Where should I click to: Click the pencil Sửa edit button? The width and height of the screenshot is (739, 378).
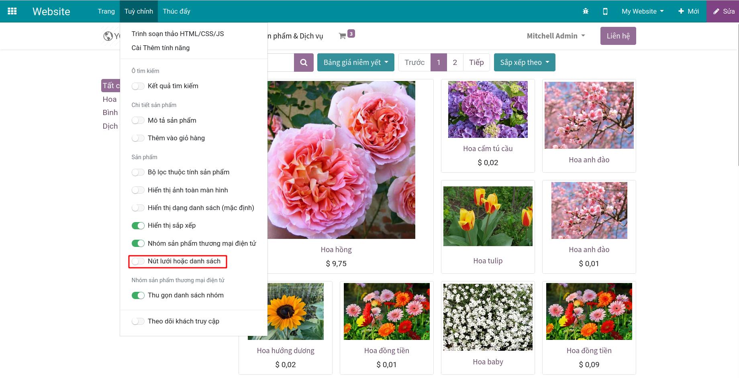(x=723, y=11)
